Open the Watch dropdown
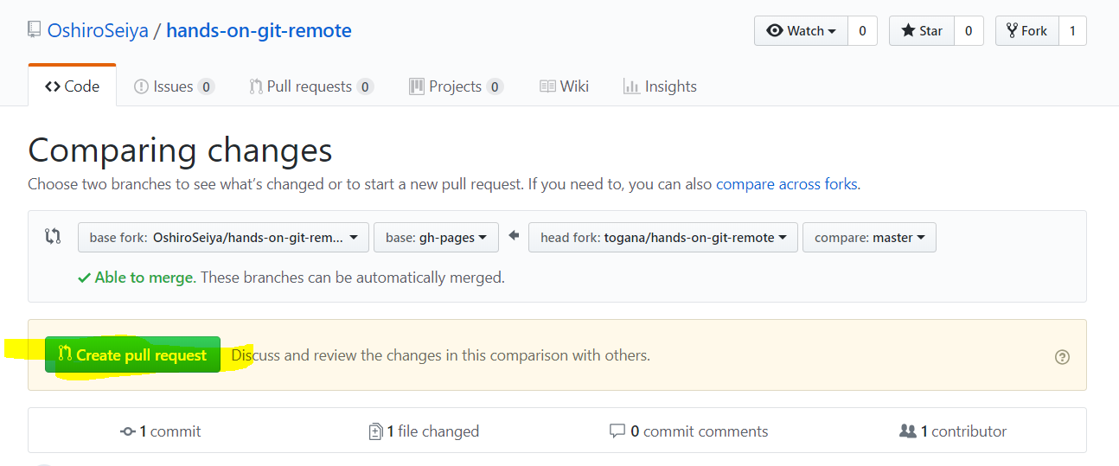 pyautogui.click(x=802, y=31)
